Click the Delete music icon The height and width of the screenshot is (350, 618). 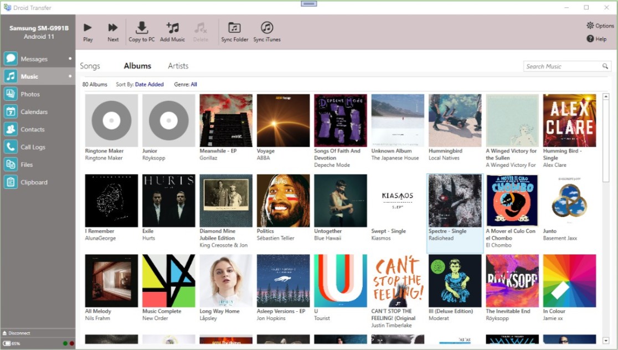tap(200, 28)
